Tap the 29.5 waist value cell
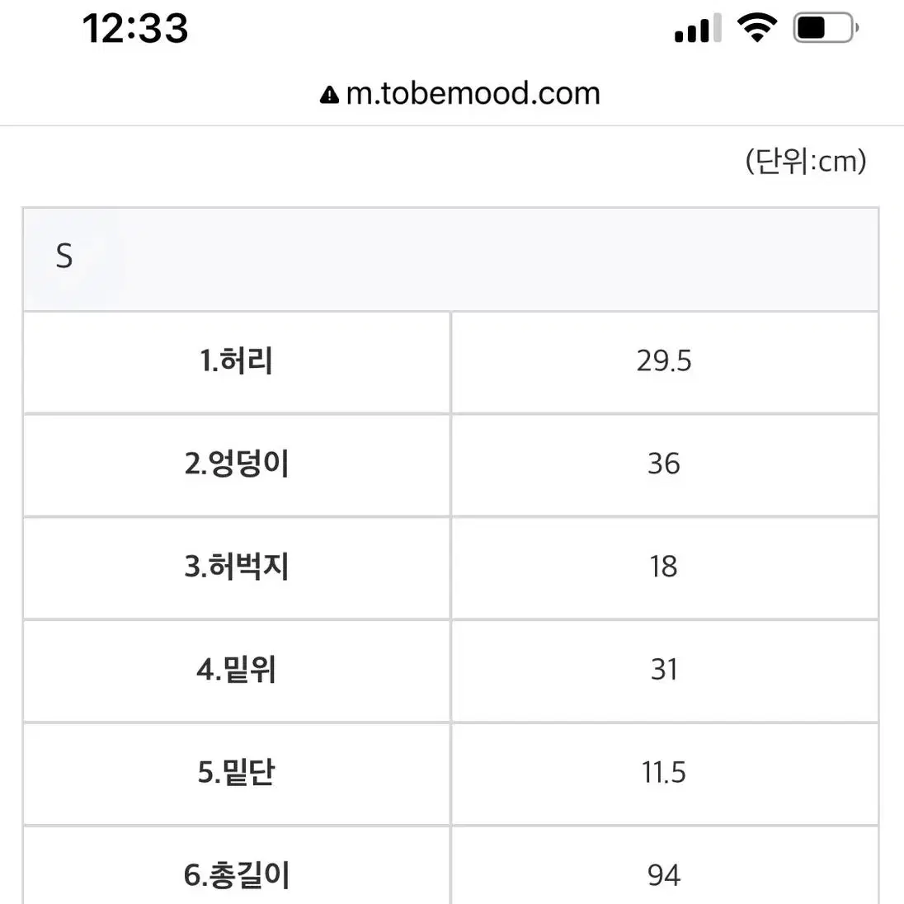904x904 pixels. (x=665, y=363)
